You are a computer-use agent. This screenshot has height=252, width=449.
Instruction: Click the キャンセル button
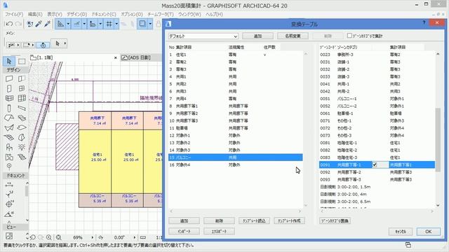[401, 232]
